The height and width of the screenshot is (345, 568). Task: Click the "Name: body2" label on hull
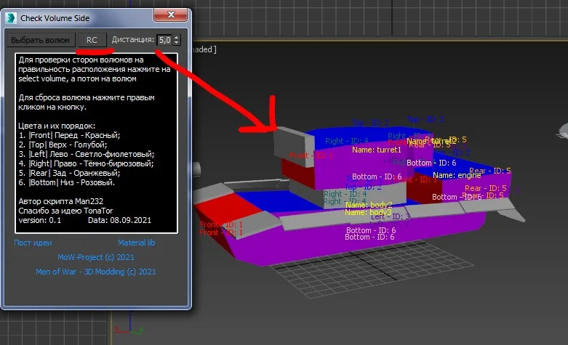coord(368,205)
